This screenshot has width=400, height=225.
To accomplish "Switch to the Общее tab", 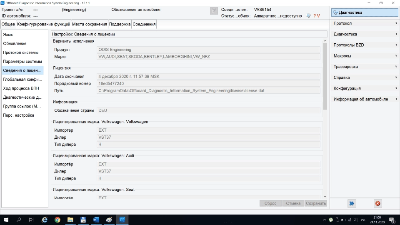I will coord(8,24).
